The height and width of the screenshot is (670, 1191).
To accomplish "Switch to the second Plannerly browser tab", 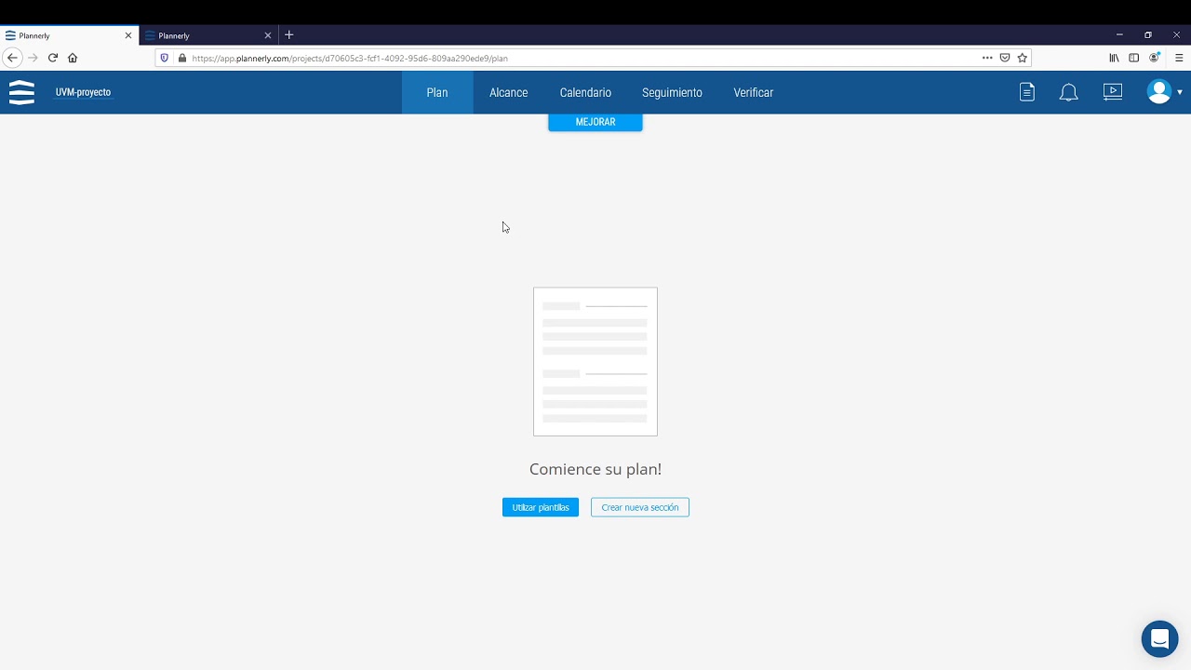I will [x=209, y=35].
